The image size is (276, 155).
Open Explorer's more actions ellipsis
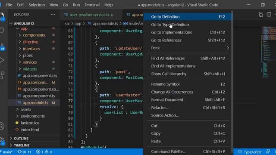(x=53, y=15)
